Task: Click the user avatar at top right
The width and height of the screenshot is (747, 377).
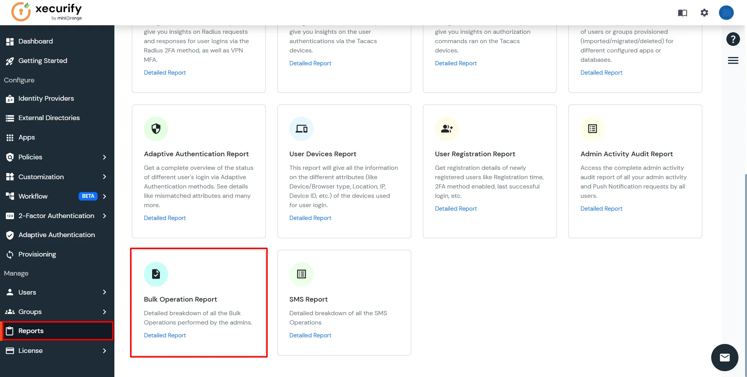Action: (x=726, y=12)
